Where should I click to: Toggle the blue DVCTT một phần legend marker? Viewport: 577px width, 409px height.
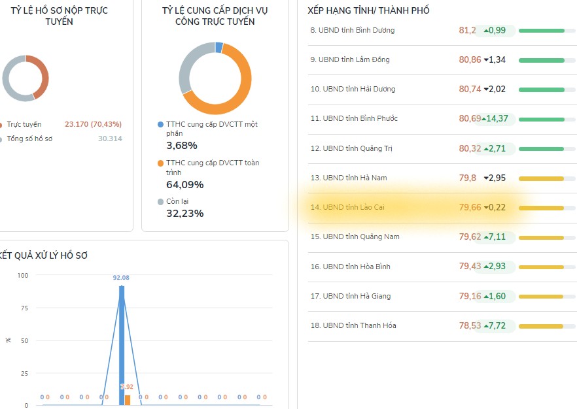click(161, 125)
